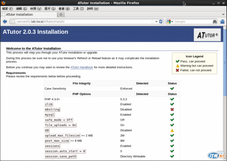Maximize the Firefox window
The width and height of the screenshot is (227, 161).
click(x=218, y=3)
